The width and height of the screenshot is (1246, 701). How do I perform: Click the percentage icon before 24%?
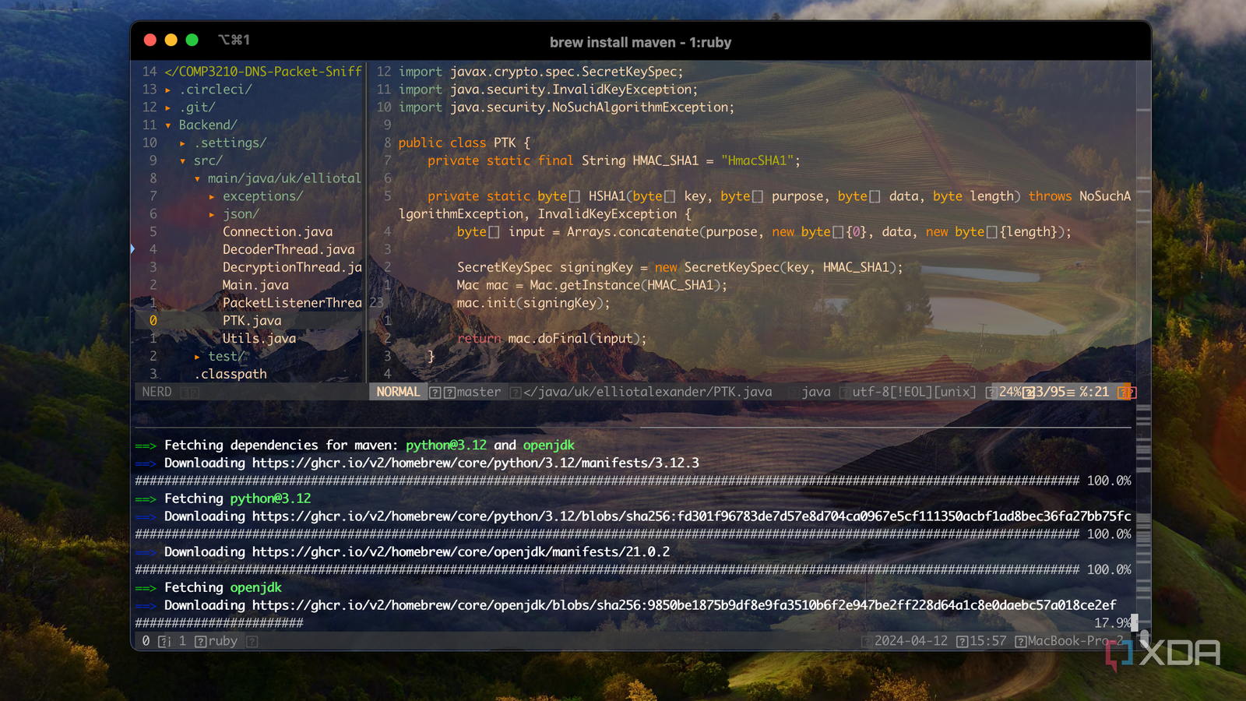(x=991, y=392)
